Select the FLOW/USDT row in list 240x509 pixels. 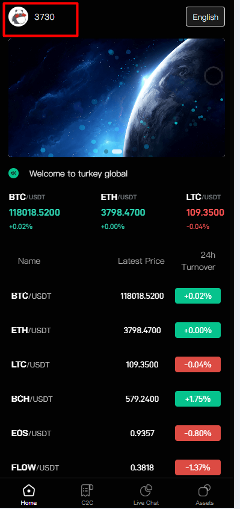[x=116, y=467]
